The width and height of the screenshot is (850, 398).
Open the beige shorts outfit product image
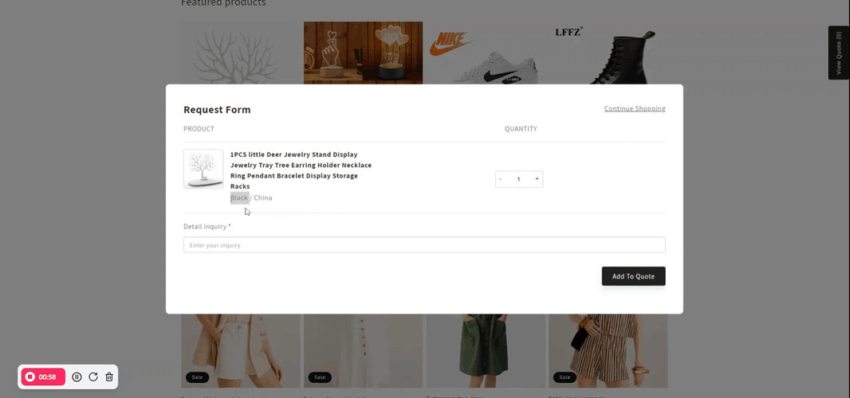(x=241, y=351)
